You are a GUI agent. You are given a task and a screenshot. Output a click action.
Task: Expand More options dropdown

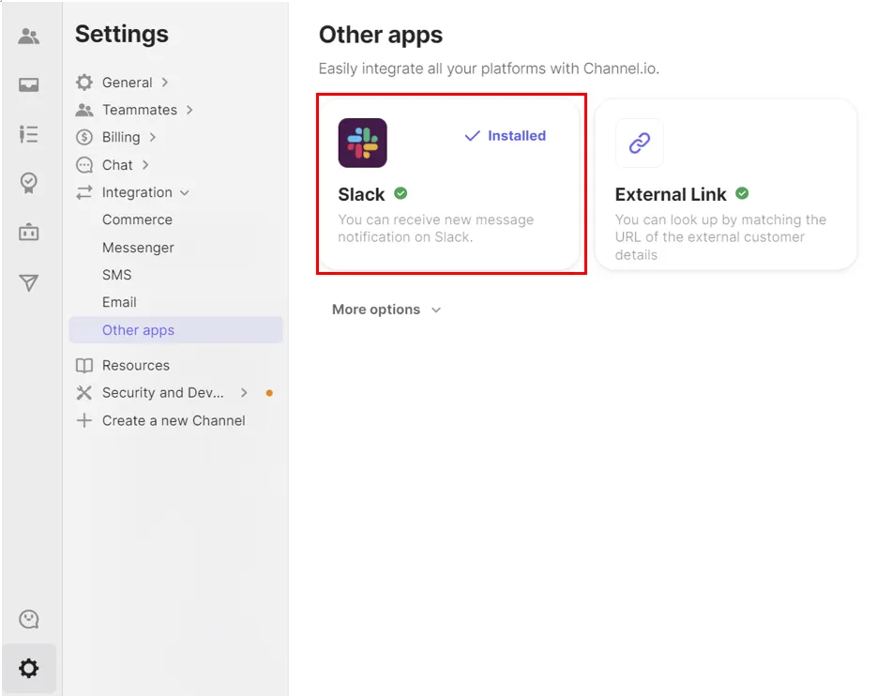(x=386, y=310)
